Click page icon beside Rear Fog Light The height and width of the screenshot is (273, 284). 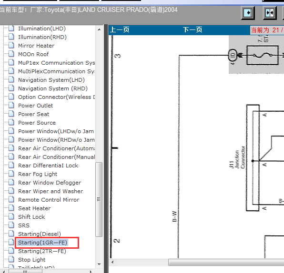pos(11,174)
